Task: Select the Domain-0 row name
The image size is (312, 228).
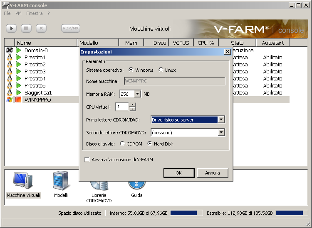Action: pos(36,50)
